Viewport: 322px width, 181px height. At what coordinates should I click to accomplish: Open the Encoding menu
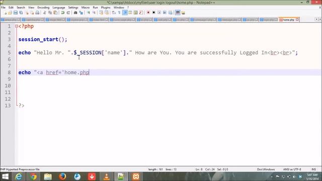point(43,8)
